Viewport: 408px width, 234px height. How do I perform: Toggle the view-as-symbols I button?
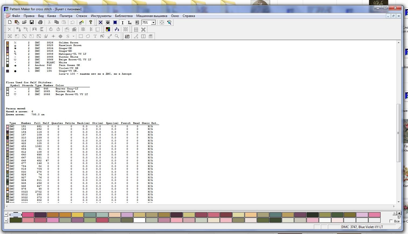122,22
